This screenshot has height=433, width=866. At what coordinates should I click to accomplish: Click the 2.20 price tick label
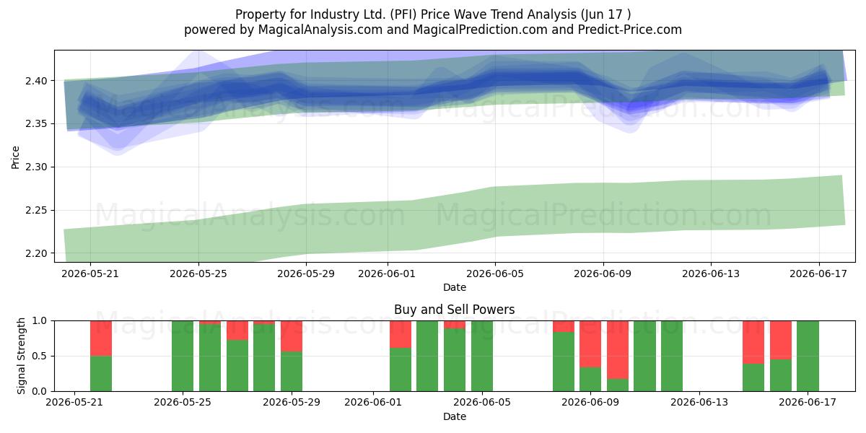pos(37,254)
